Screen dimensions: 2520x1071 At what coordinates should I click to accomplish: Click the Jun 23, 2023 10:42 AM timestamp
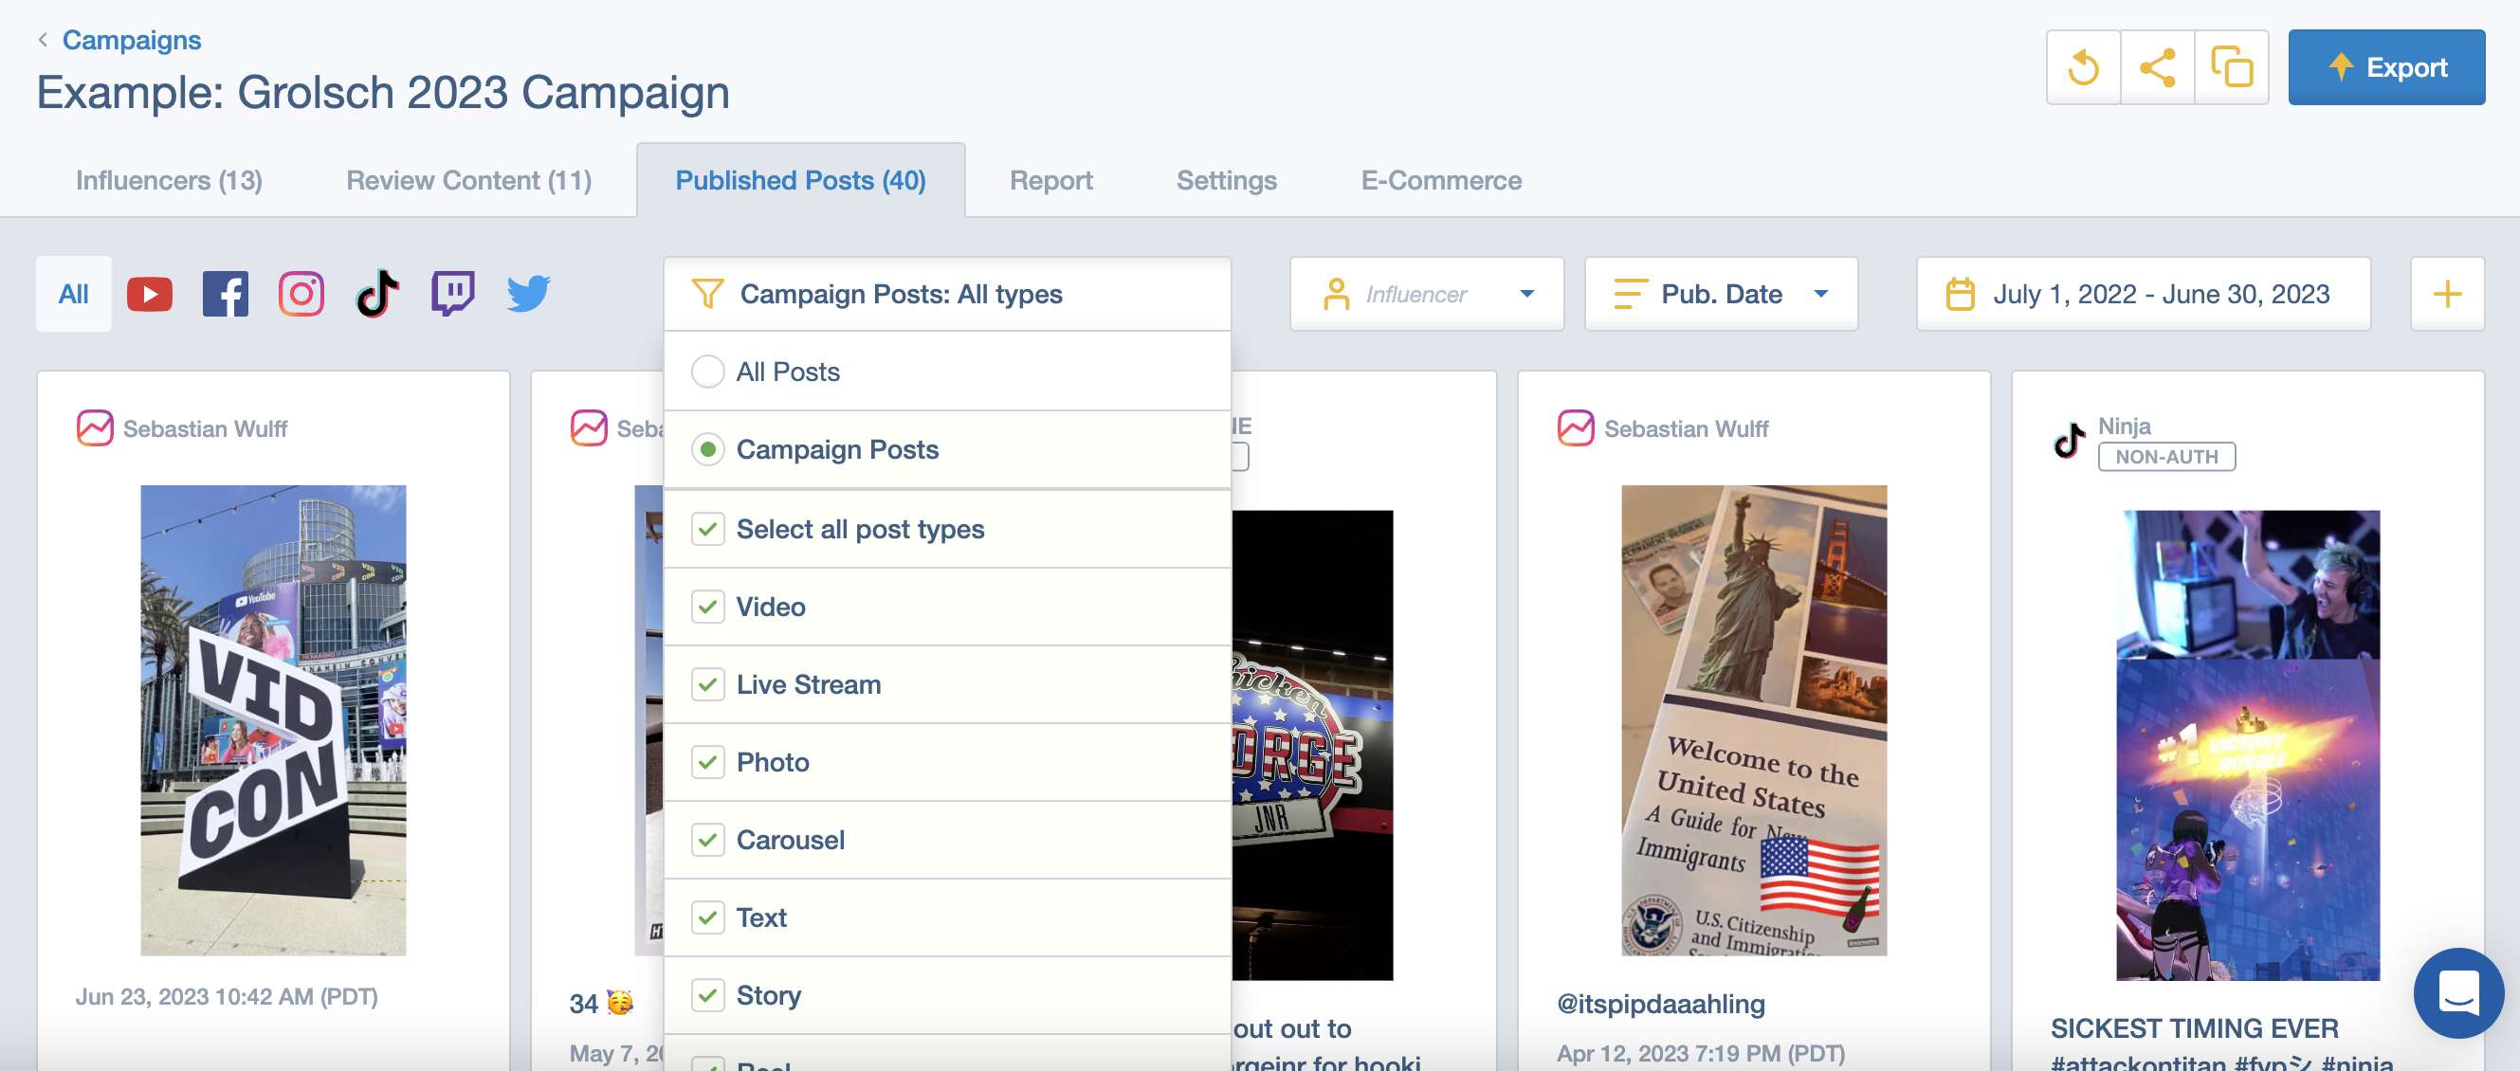point(227,997)
